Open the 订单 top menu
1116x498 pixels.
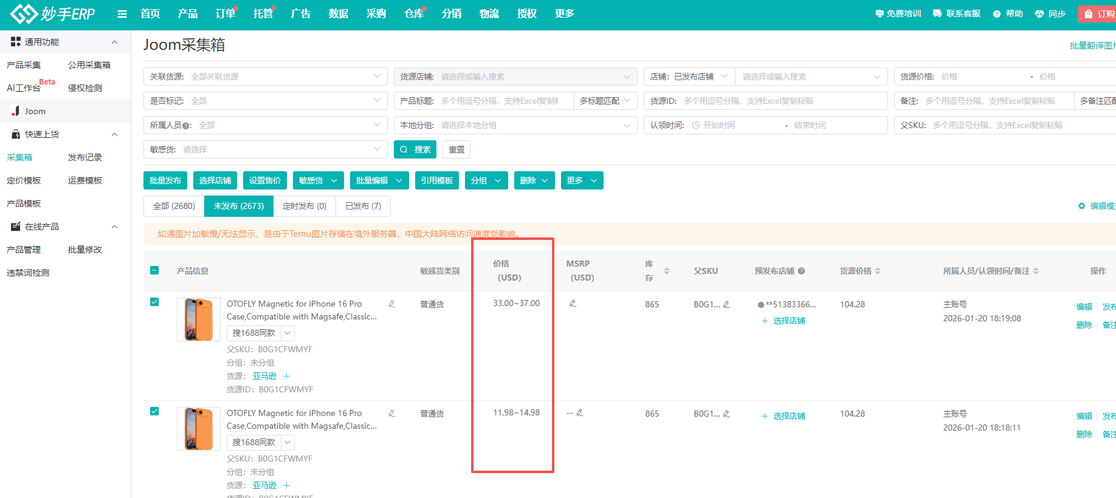(226, 14)
